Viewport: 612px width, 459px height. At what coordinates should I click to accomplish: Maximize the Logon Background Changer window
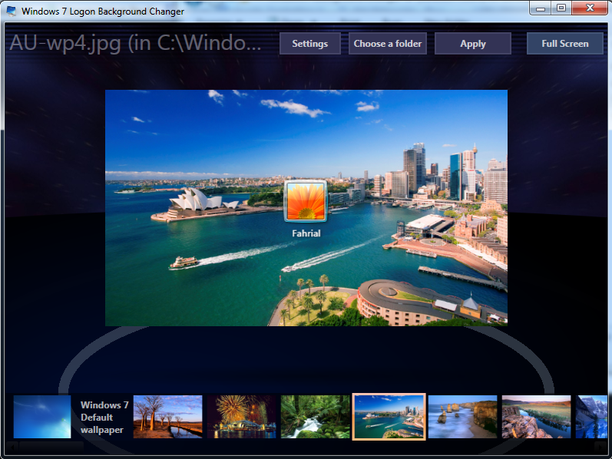tap(561, 8)
